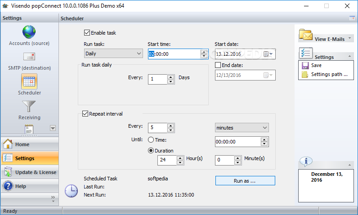The height and width of the screenshot is (215, 358).
Task: Click the Next Run value 13.12.2016 11:35:00
Action: [171, 195]
